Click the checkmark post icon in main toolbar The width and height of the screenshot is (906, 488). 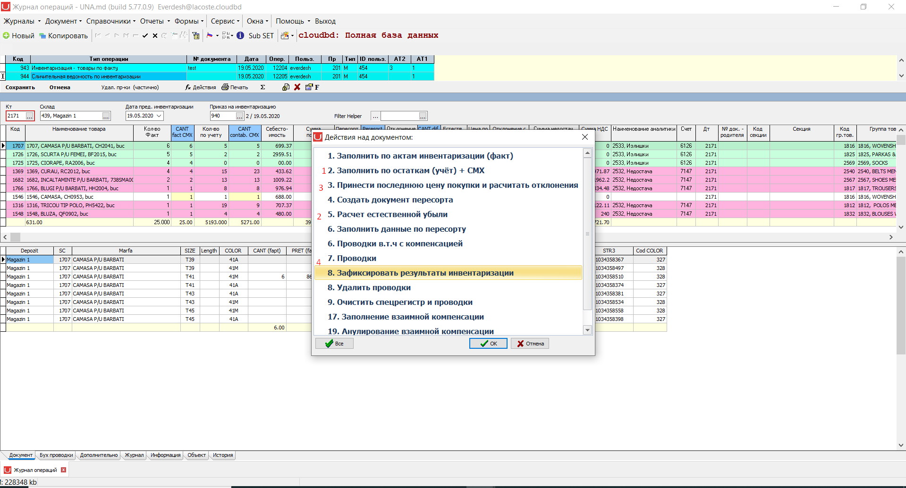coord(145,35)
